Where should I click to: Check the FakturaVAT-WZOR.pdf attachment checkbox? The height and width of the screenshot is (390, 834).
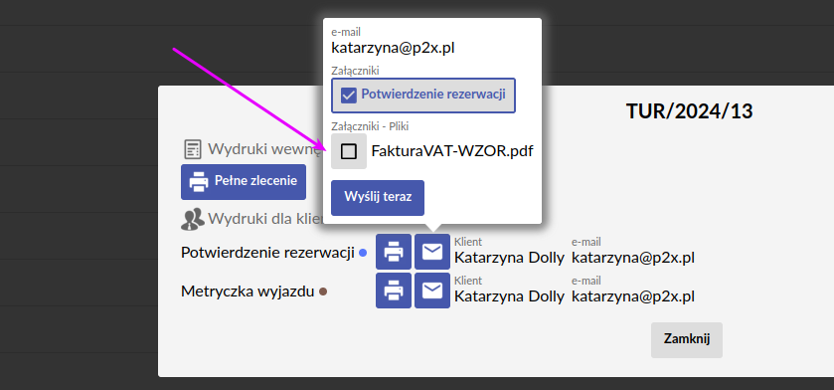pos(349,151)
